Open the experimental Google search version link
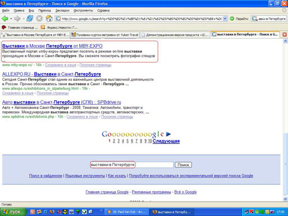Image resolution: width=288 pixels, height=216 pixels. (x=191, y=176)
